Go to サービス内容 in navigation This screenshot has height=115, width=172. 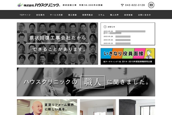[x=56, y=15]
